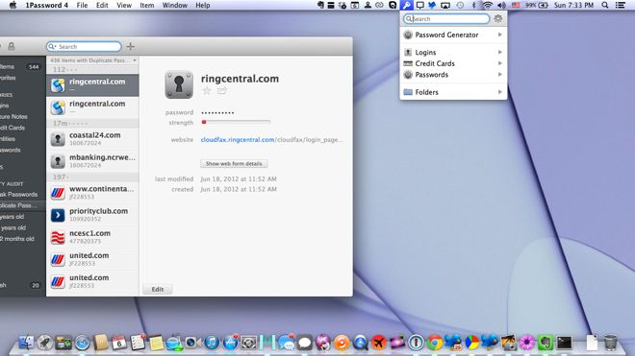The width and height of the screenshot is (635, 356).
Task: Click the 1Password mini search field
Action: [446, 18]
